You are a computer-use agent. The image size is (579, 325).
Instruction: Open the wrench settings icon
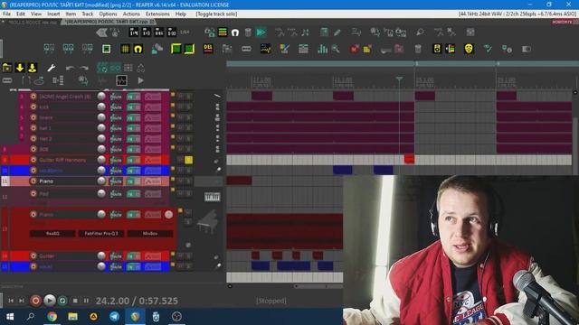tap(51, 68)
